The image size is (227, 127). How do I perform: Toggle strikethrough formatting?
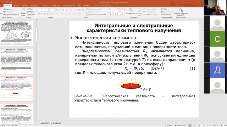coord(50,14)
